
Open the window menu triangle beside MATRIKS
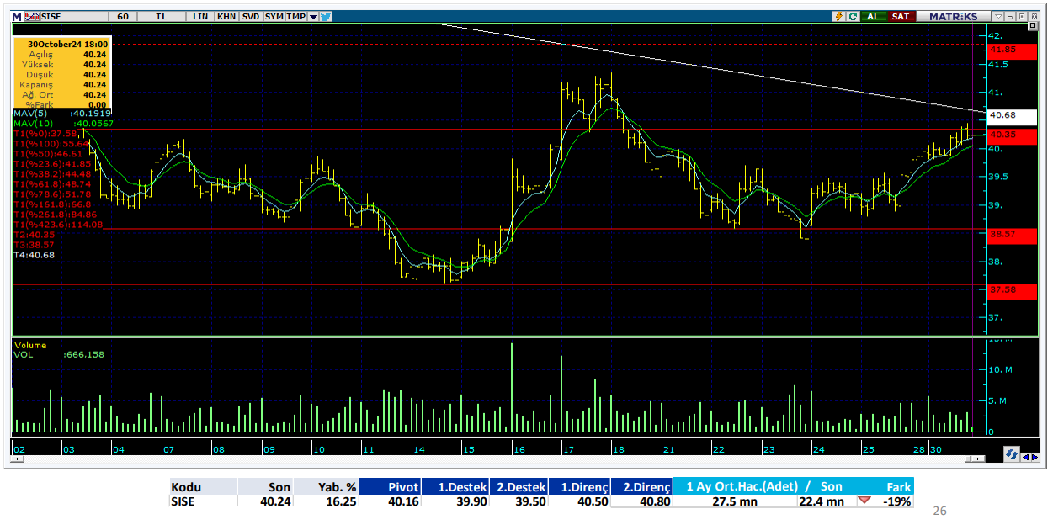pos(998,16)
